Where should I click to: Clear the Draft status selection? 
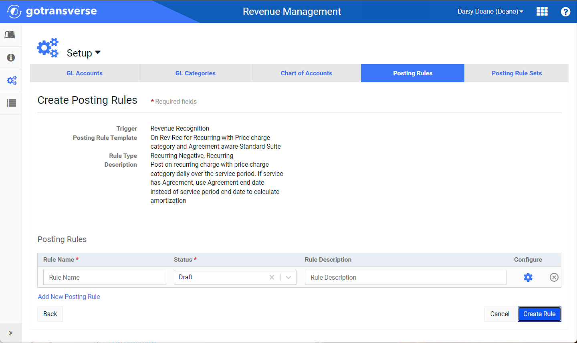coord(272,277)
